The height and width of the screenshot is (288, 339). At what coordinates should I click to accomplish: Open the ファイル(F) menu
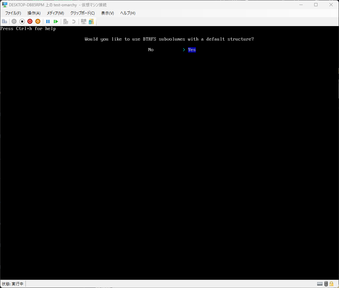point(13,13)
